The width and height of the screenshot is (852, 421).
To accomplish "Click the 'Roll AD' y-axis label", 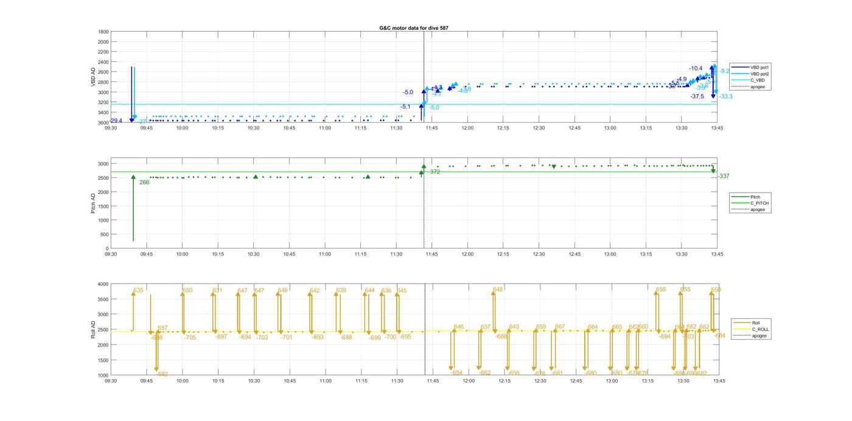I will [x=93, y=330].
